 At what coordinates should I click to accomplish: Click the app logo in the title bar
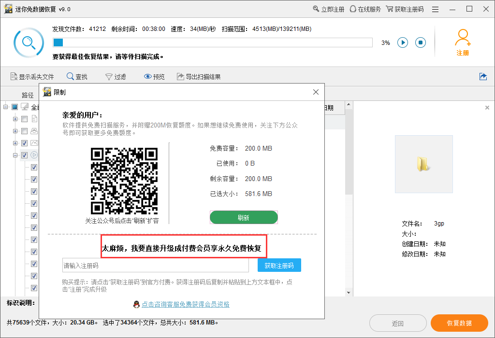[x=8, y=9]
